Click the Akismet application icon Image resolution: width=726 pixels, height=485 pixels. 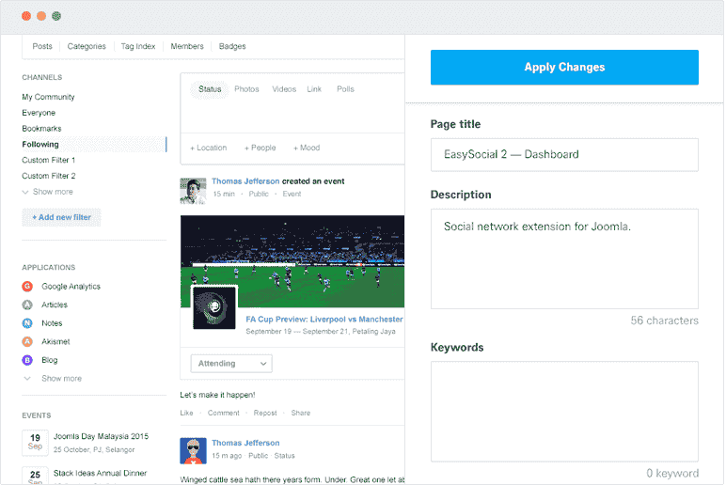[28, 342]
